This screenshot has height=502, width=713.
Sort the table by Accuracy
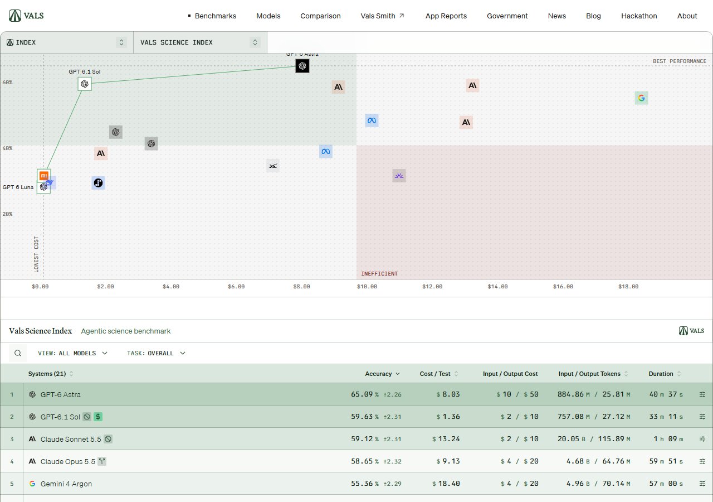pyautogui.click(x=382, y=374)
